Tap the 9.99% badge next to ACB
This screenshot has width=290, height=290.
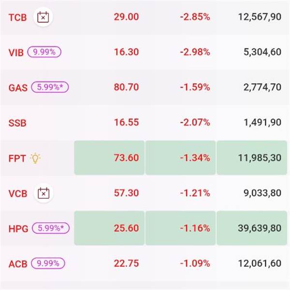(48, 263)
